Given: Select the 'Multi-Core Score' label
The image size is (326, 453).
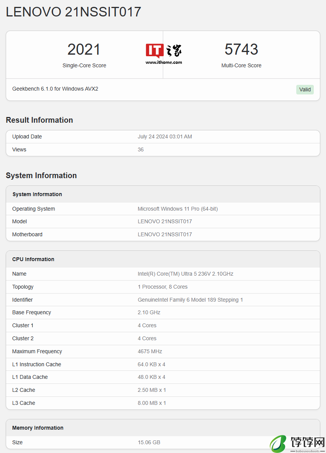Looking at the screenshot, I should click(x=241, y=66).
